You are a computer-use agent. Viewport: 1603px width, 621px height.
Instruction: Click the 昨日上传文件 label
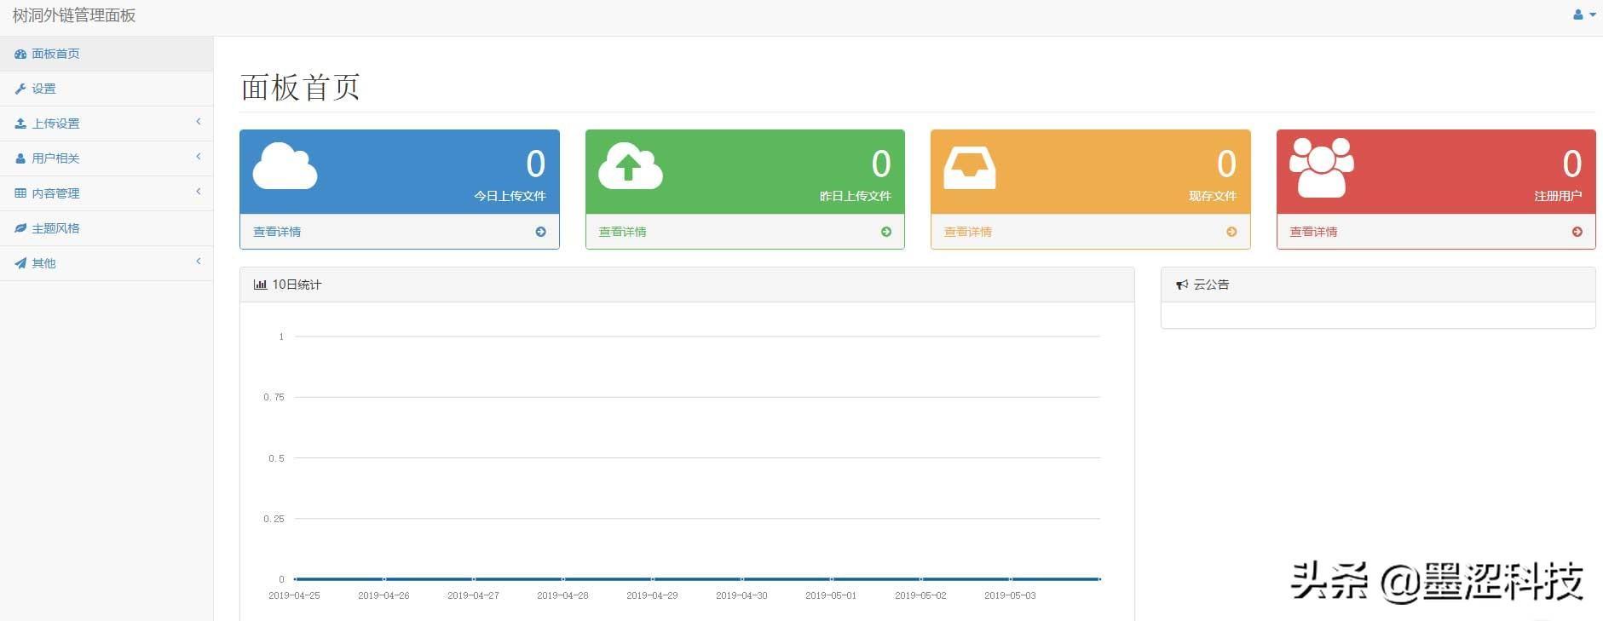click(856, 196)
